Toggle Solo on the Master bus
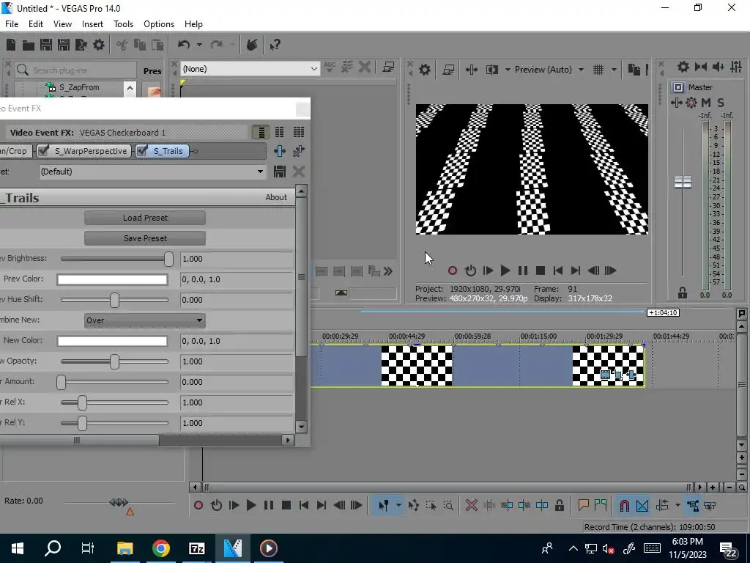Screen dimensions: 750x563 coord(721,103)
